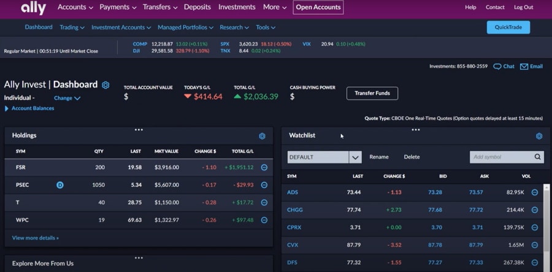Select the Dashboard tab

coord(39,27)
